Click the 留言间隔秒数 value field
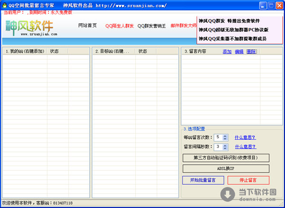 218,147
